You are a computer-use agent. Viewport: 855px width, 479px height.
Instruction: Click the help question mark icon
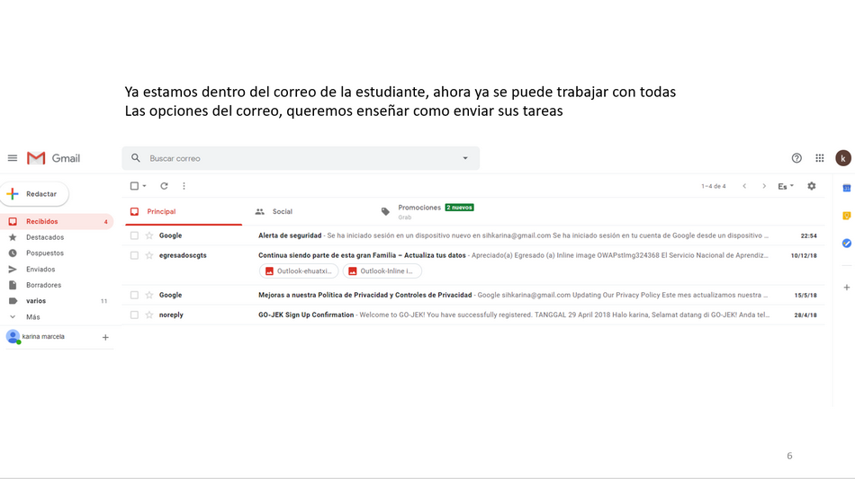tap(796, 158)
